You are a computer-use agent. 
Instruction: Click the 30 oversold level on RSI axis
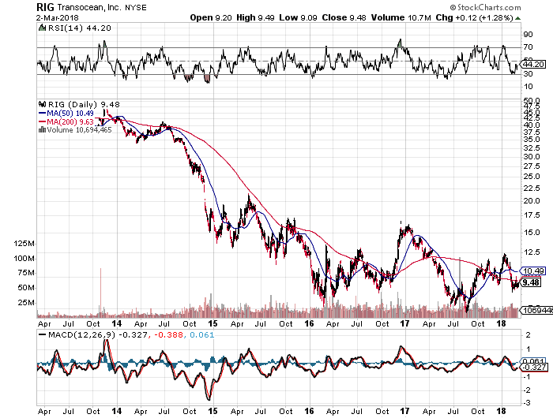[528, 73]
